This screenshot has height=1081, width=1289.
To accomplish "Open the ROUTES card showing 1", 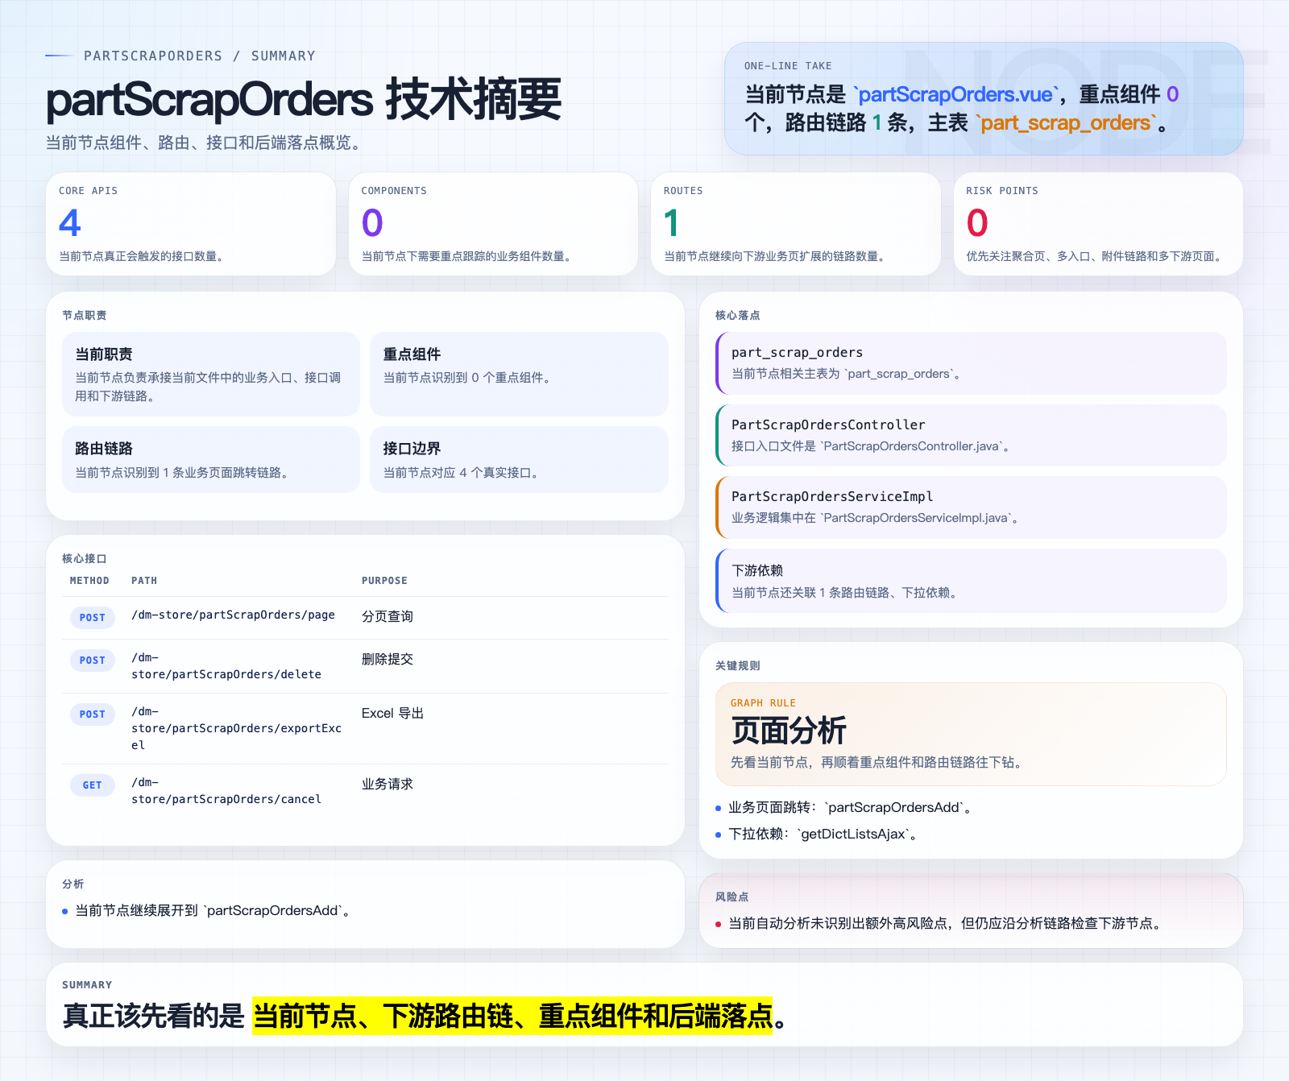I will pos(796,224).
